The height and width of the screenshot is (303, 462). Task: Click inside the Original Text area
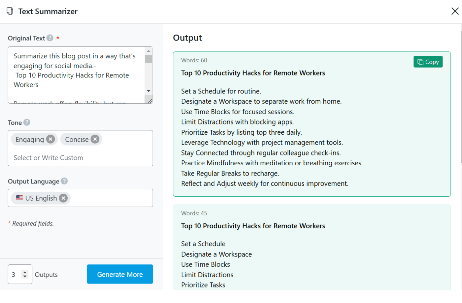point(76,75)
